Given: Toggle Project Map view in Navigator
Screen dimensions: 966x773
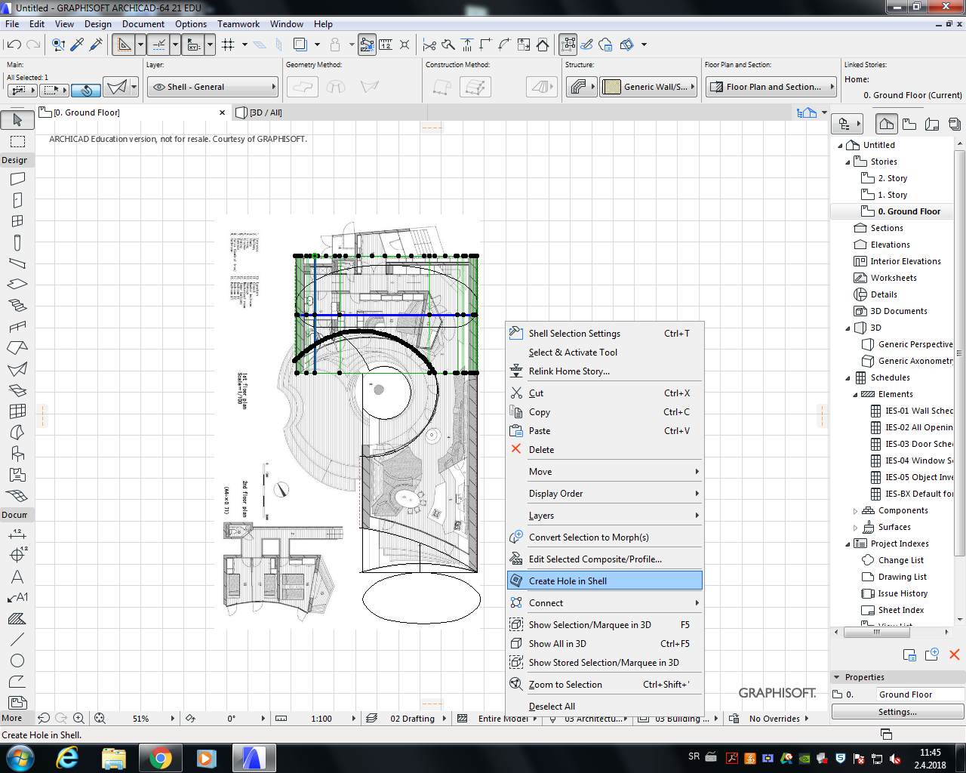Looking at the screenshot, I should [x=887, y=124].
